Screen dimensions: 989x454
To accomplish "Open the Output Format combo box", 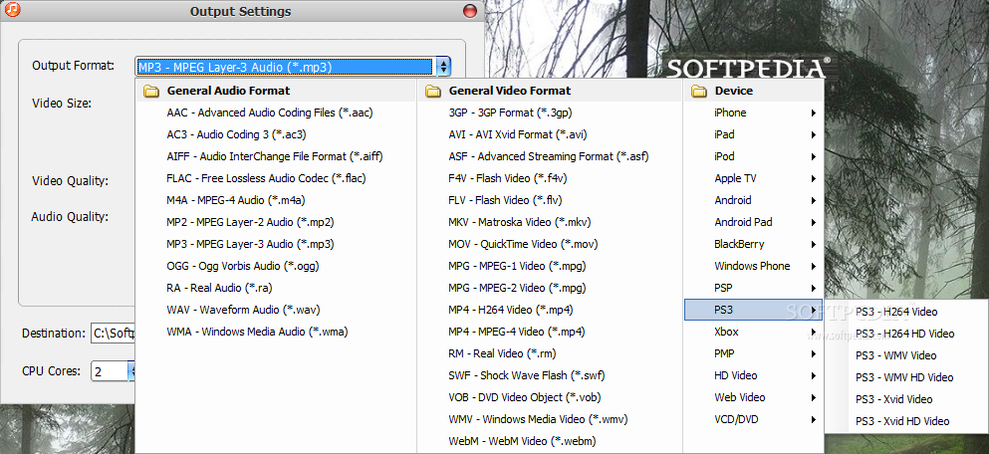I will tap(293, 66).
